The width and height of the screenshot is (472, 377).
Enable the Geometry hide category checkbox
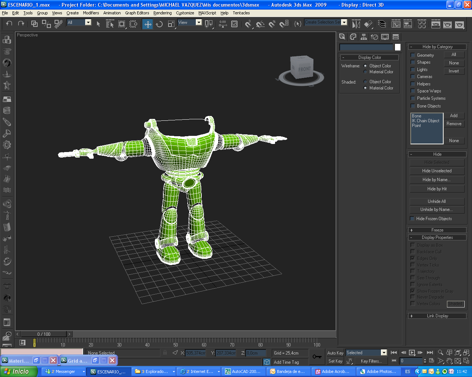point(413,55)
